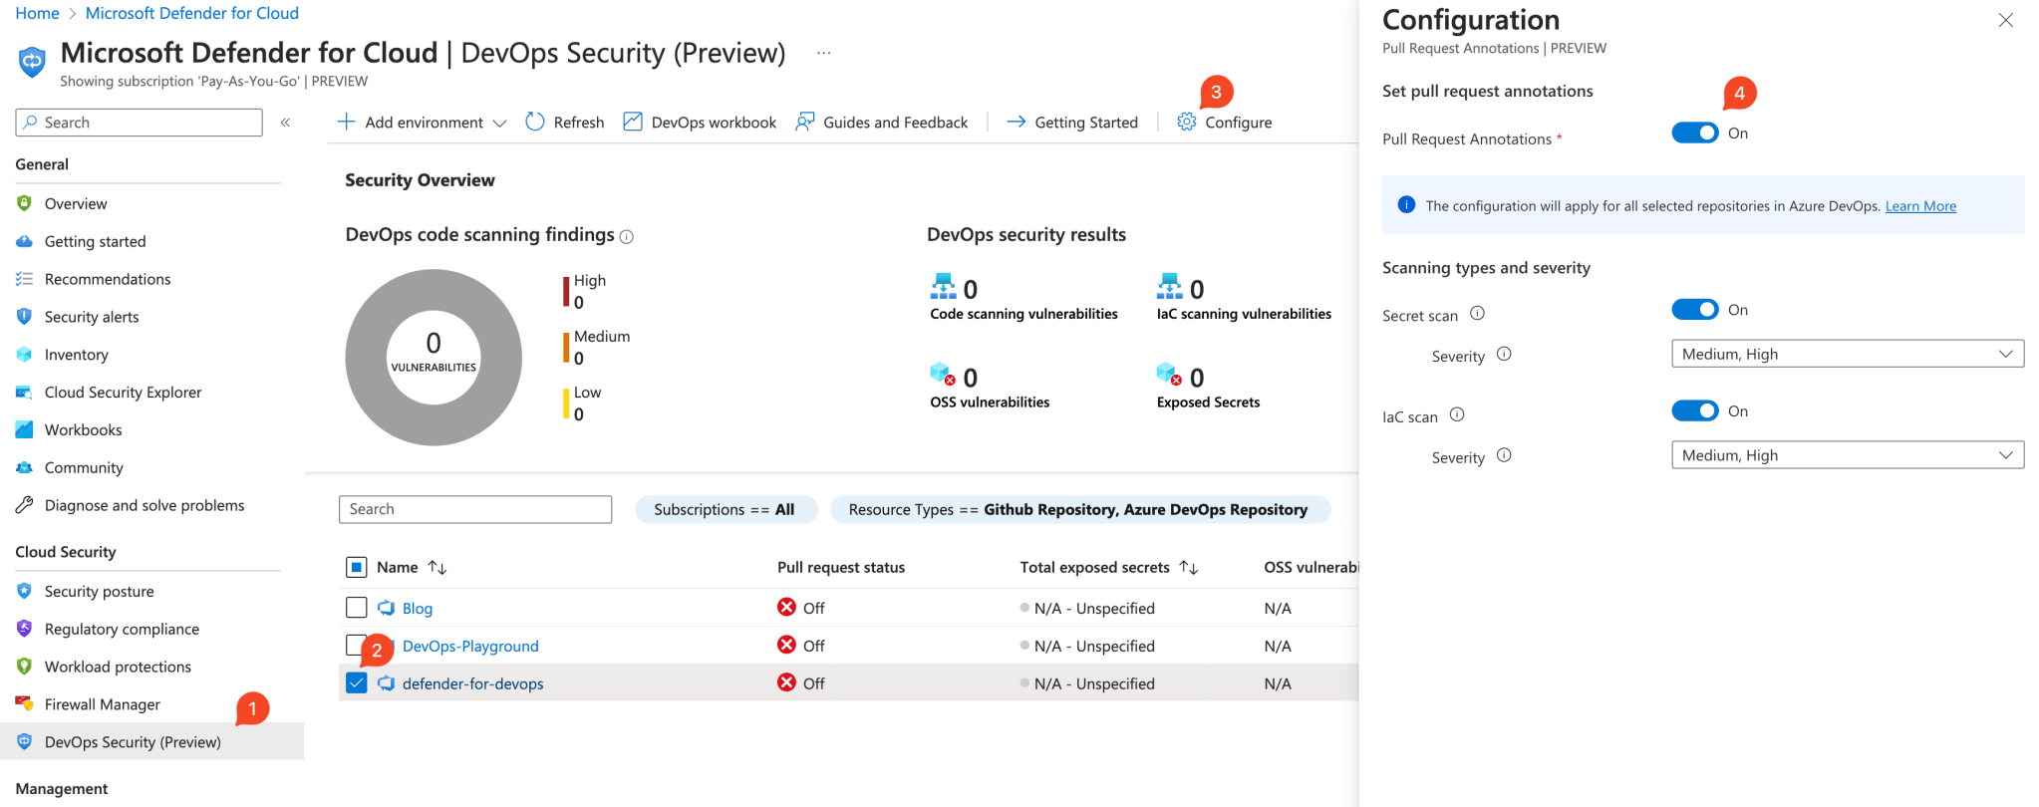Open the DevOps workbook chart icon

(633, 122)
